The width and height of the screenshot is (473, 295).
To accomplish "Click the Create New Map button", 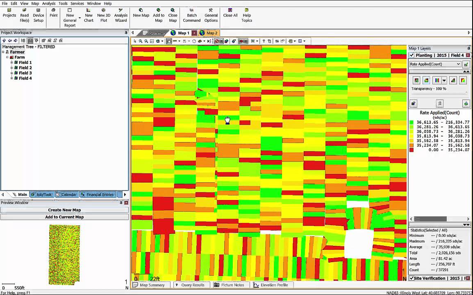I will point(64,210).
